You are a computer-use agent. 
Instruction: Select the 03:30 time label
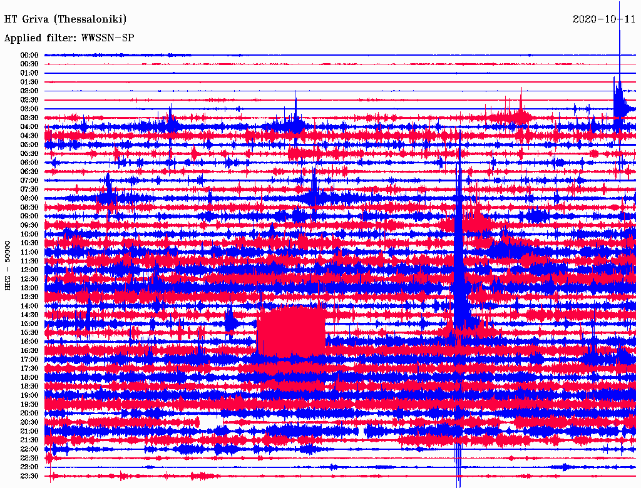coord(29,118)
